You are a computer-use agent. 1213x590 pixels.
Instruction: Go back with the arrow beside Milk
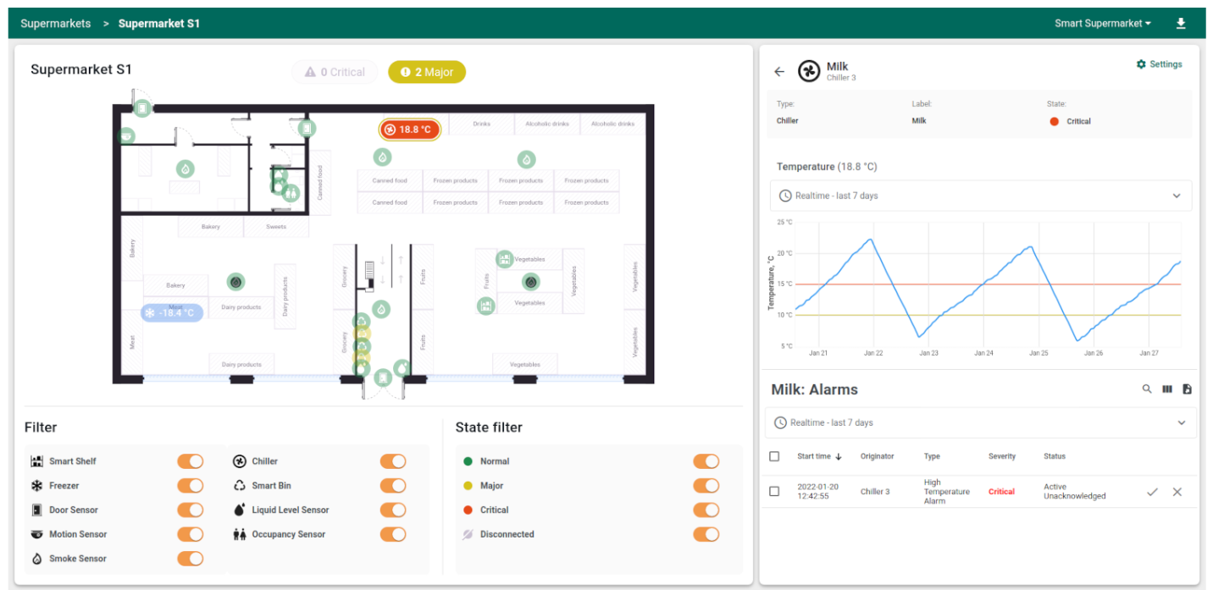(779, 72)
